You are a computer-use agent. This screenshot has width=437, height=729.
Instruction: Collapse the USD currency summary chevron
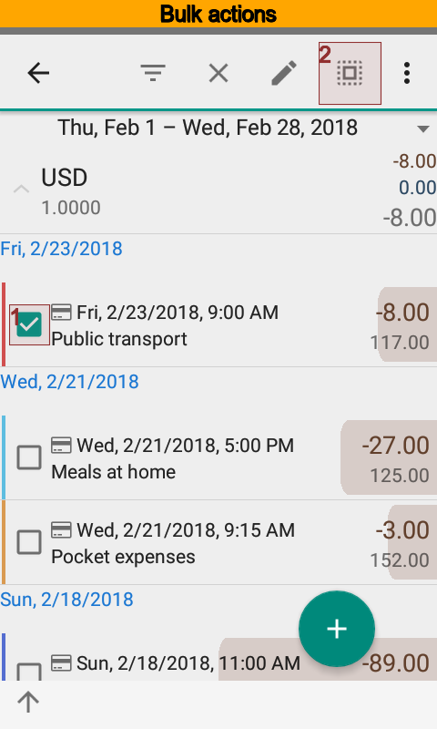click(21, 189)
